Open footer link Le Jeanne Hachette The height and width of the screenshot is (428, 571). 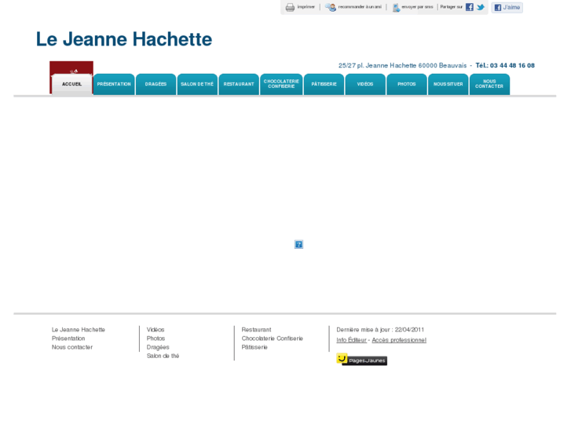tap(79, 330)
